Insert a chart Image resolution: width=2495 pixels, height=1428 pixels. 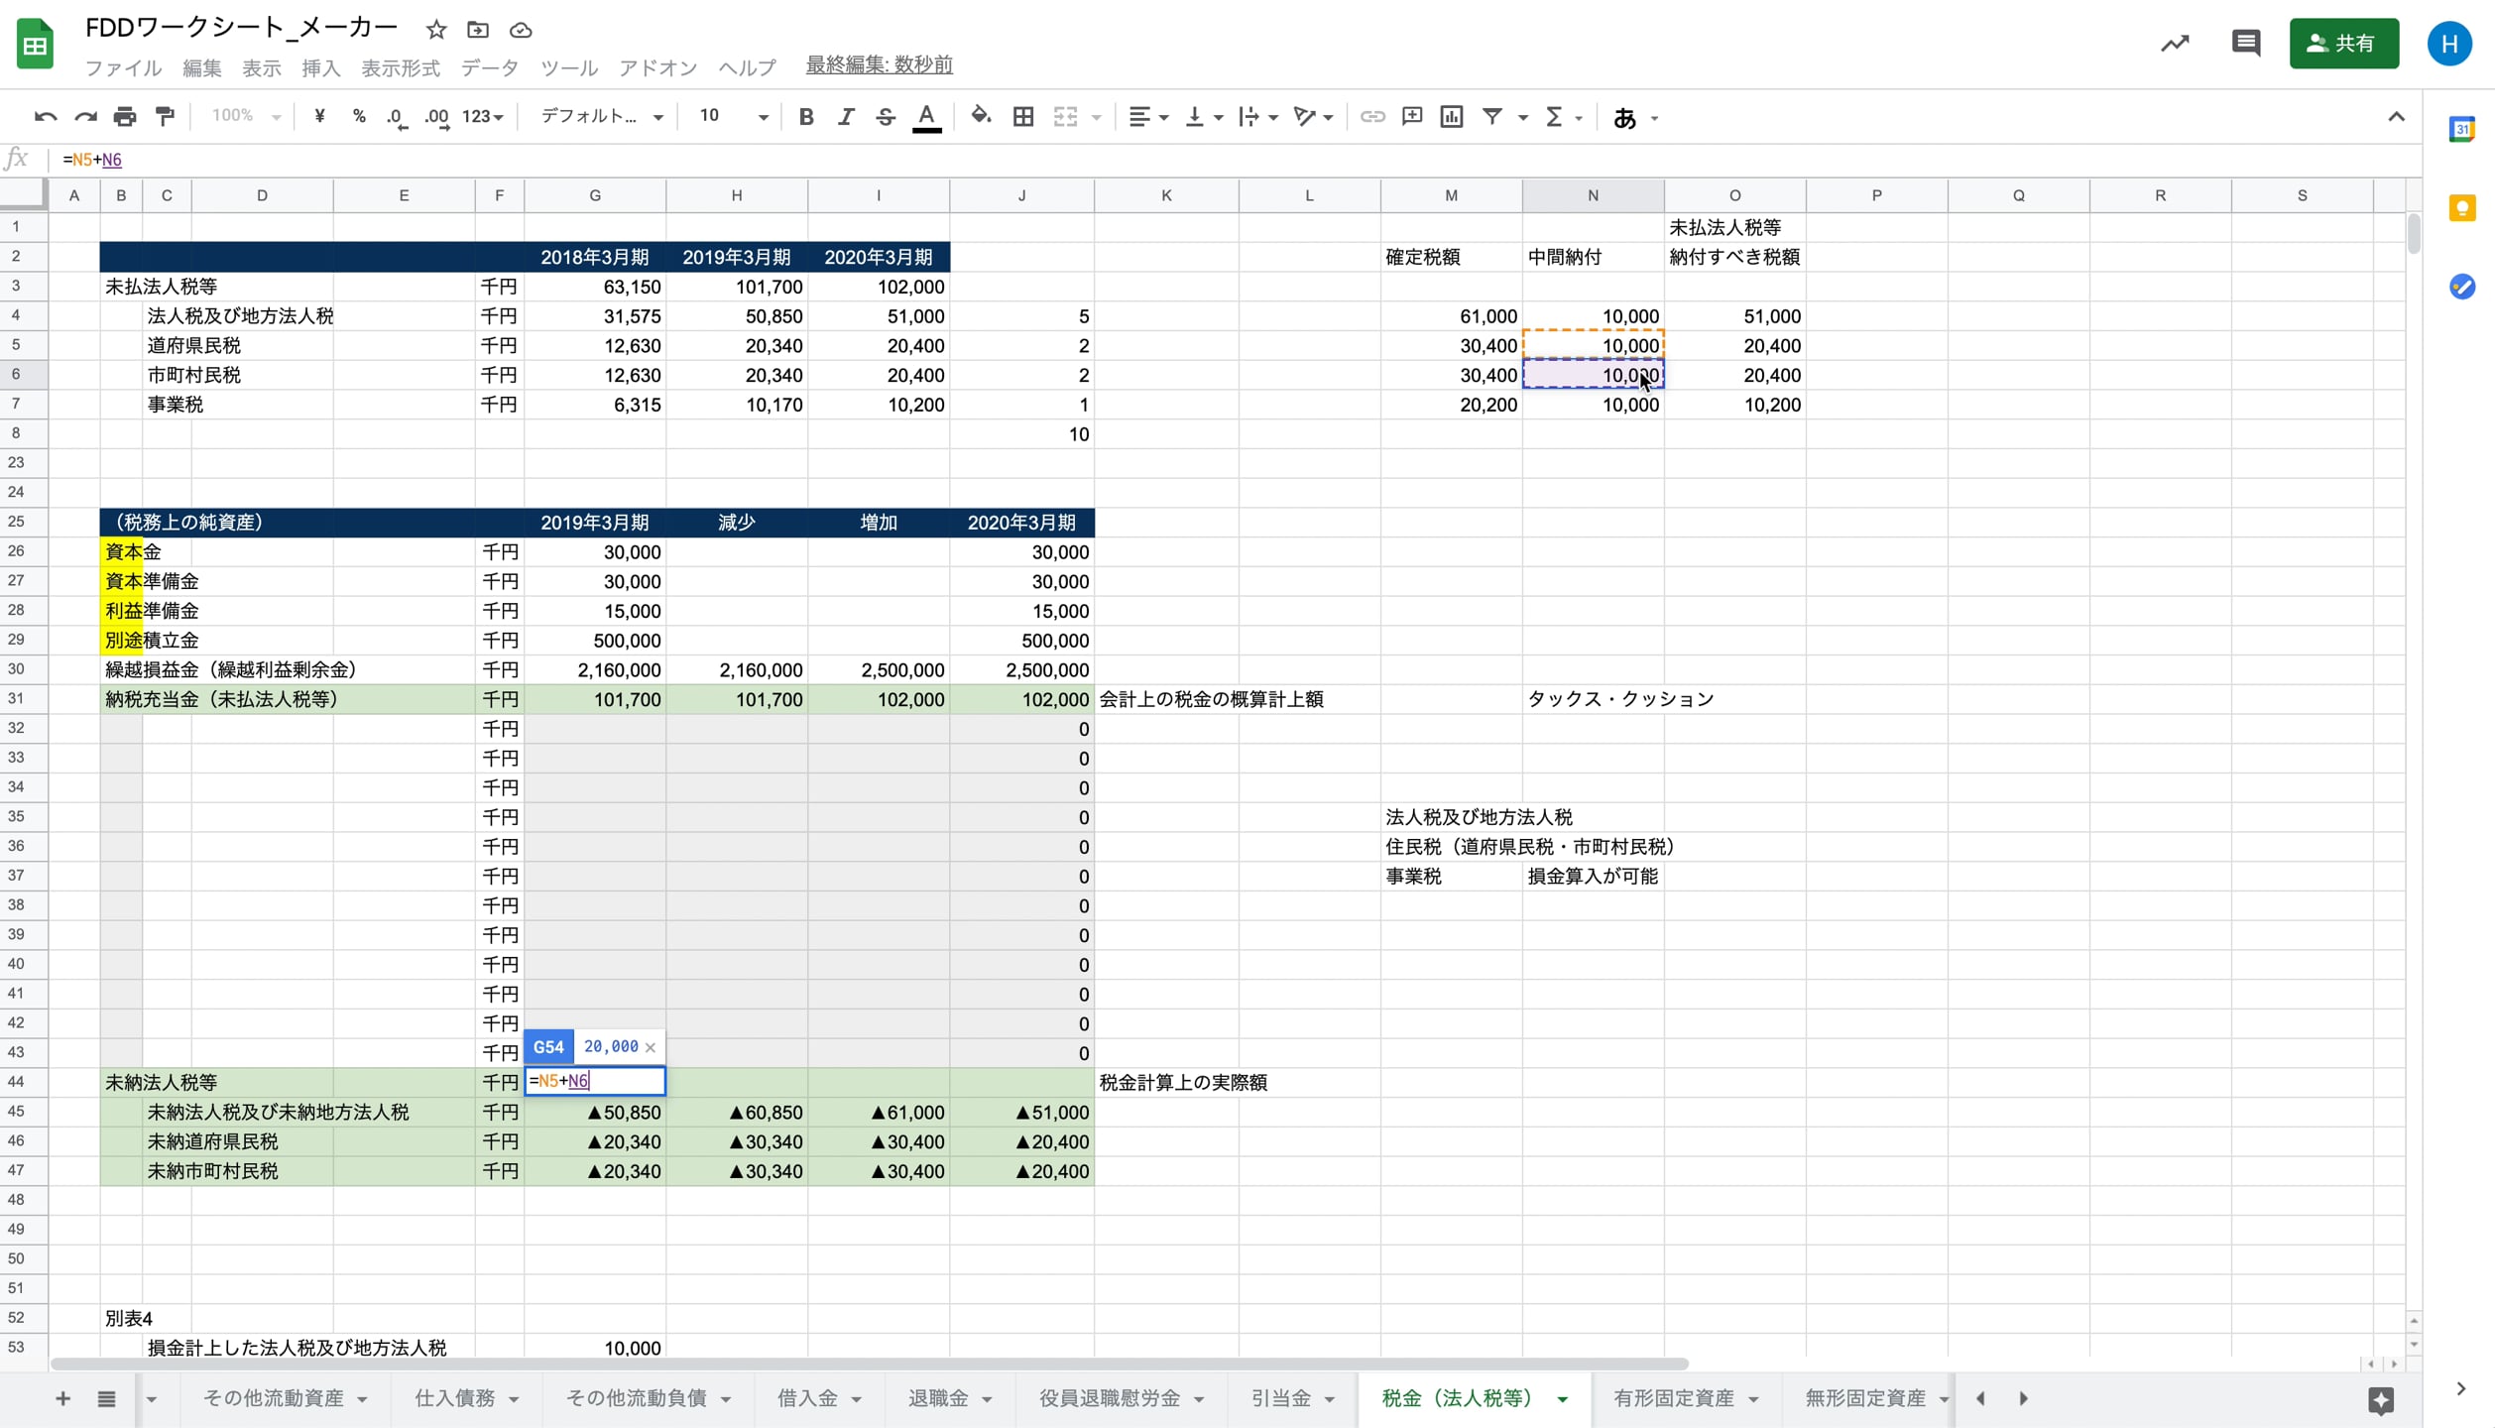(x=1451, y=116)
